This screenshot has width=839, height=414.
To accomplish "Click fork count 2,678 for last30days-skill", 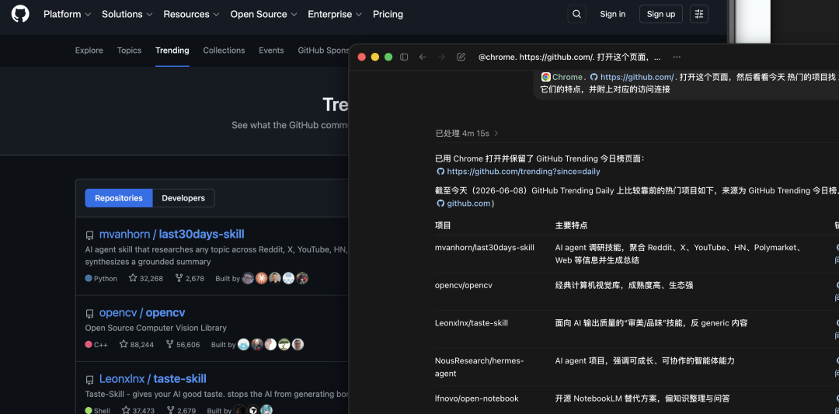I will 190,278.
